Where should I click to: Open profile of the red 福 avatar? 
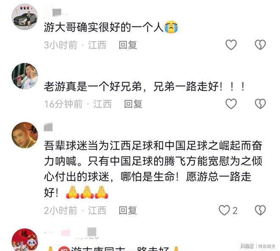tap(25, 240)
